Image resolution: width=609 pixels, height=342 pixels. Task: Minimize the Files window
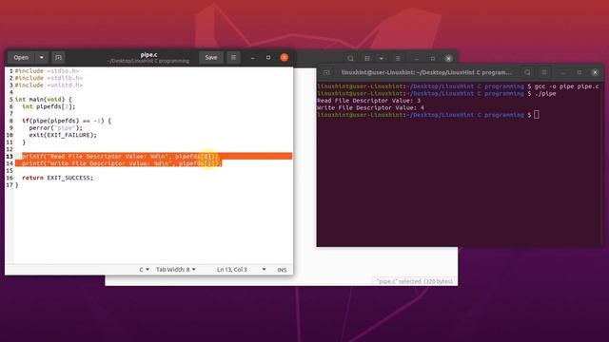pyautogui.click(x=417, y=59)
